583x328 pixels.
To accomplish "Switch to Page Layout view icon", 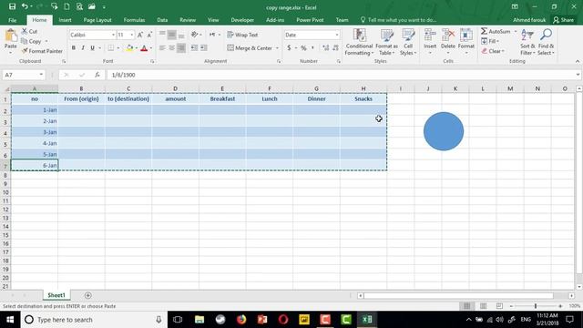I will pyautogui.click(x=483, y=306).
